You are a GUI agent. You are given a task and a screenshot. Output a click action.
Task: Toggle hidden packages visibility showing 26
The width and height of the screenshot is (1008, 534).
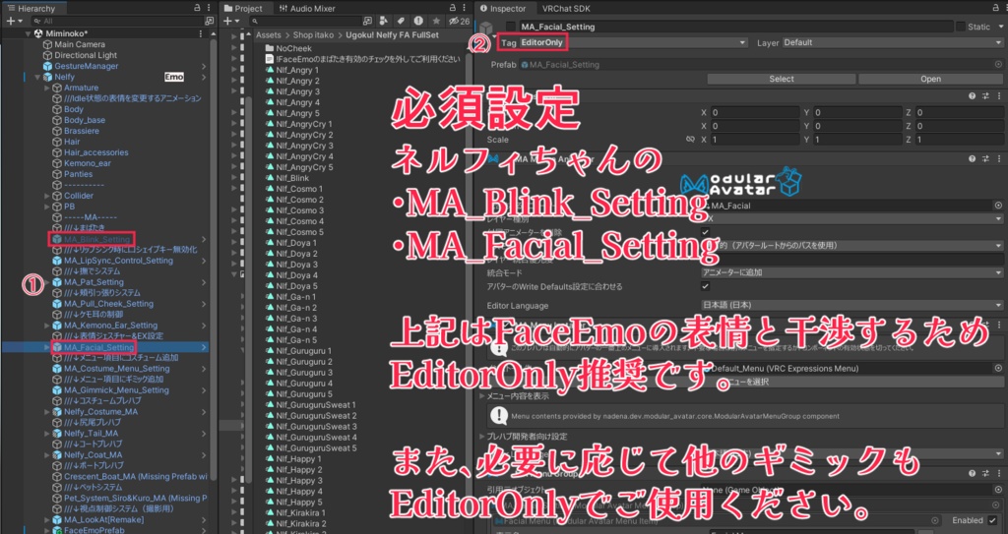(459, 22)
